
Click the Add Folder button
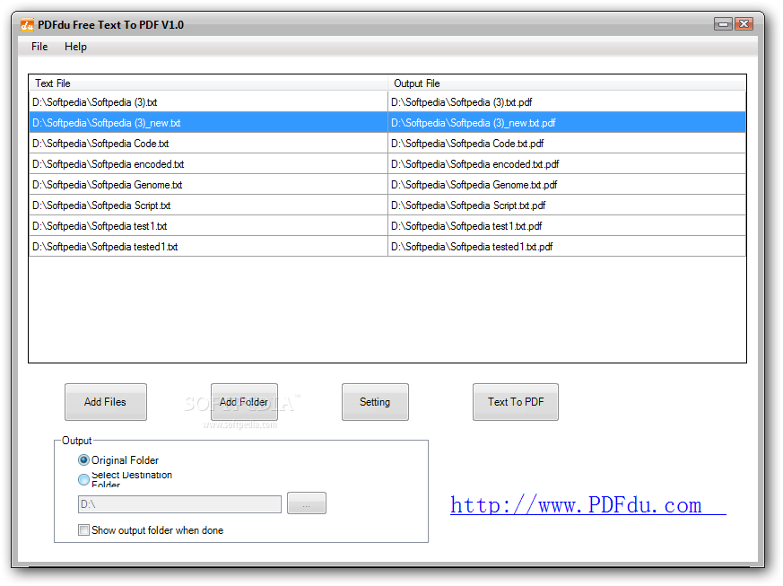click(x=244, y=402)
